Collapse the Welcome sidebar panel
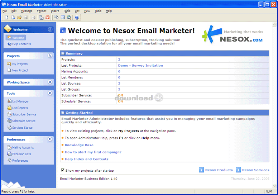The image size is (278, 195). pos(50,29)
